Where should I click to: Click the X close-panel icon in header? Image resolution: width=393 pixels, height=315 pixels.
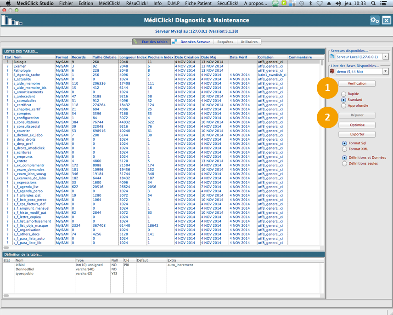click(387, 20)
